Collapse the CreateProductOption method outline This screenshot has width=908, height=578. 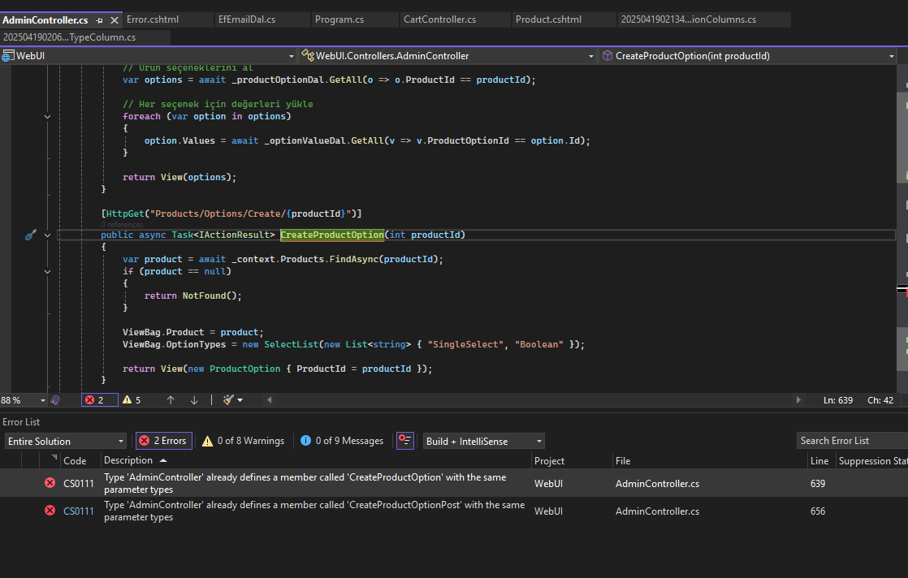[x=47, y=235]
